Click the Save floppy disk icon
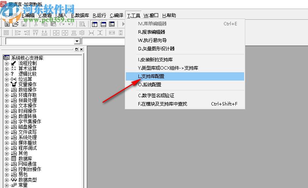Viewport: 308px width, 188px height. [x=24, y=24]
